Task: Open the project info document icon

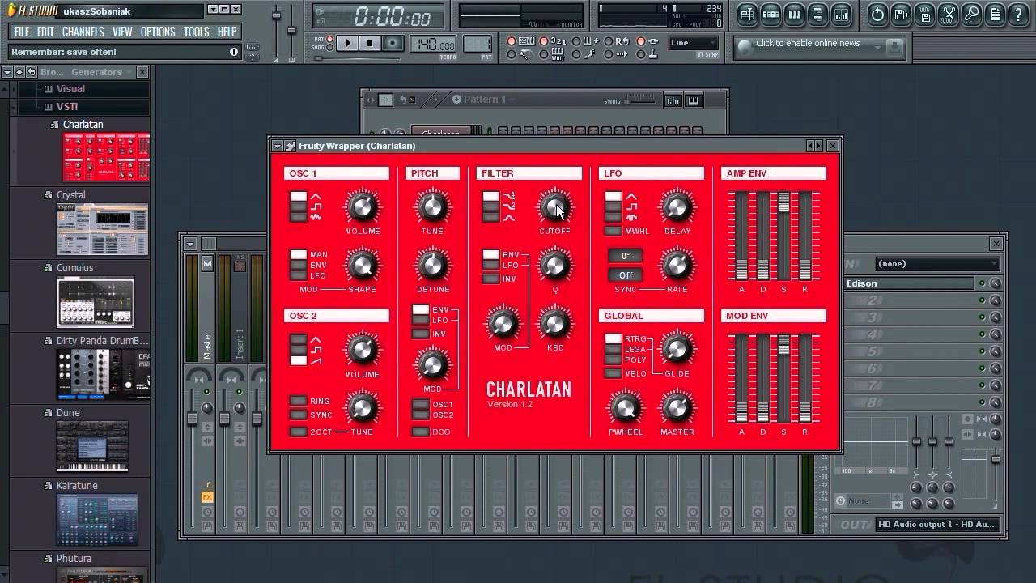Action: [995, 14]
